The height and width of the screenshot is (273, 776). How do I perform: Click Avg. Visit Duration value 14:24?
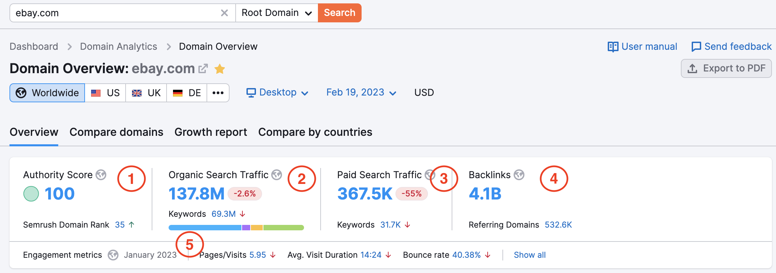pos(371,255)
